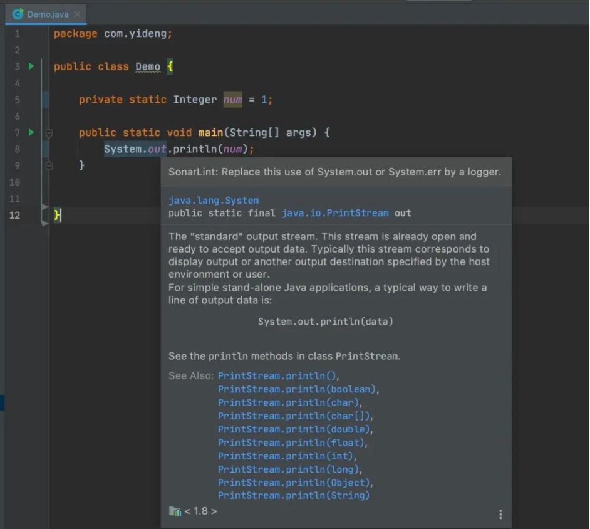Click the 'com.yideng' package name
This screenshot has height=529, width=590.
click(x=135, y=33)
